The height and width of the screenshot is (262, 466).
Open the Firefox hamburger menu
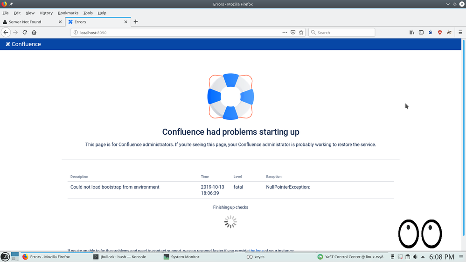460,32
